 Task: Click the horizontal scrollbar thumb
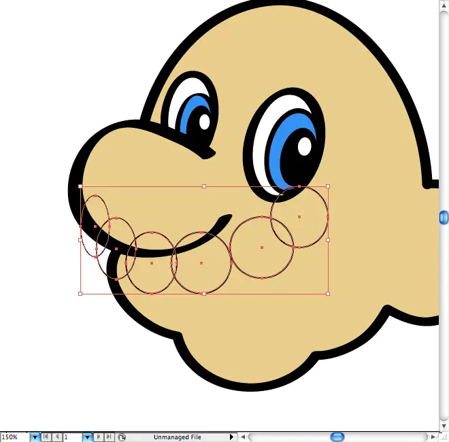point(337,437)
